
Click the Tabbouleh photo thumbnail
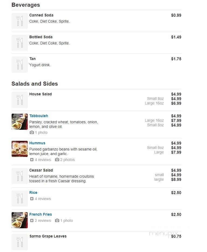tap(19, 122)
